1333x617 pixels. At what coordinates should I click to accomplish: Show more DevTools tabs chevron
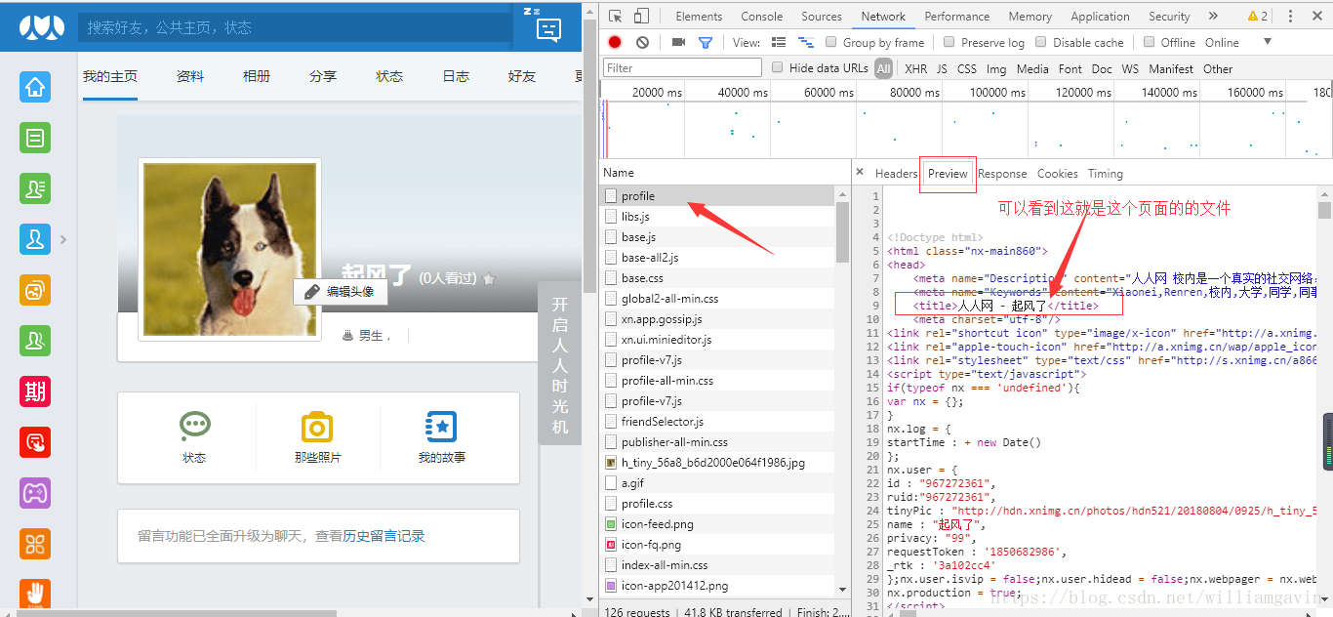click(x=1213, y=16)
